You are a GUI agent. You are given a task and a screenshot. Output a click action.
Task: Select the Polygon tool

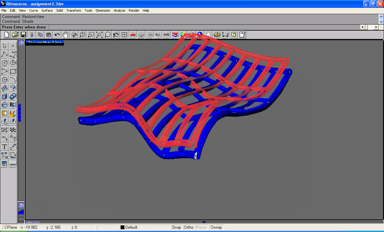(x=4, y=80)
